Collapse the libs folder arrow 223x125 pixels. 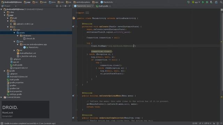click(x=8, y=21)
